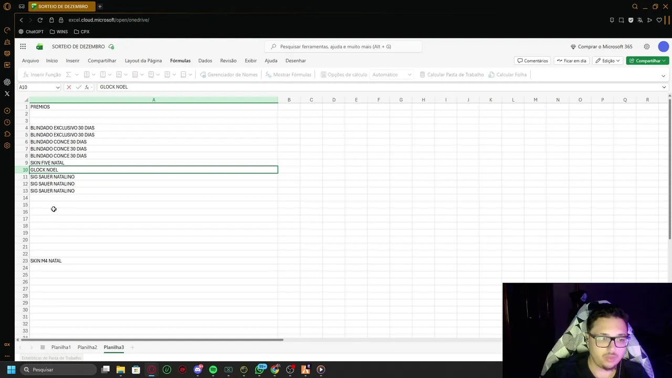Click the AutoSum sigma icon
Viewport: 672px width, 378px height.
pos(69,75)
